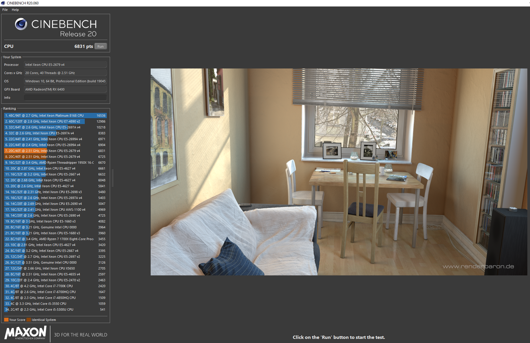Select ranking row 20 Genuine Intel 3964
Viewport: 530px width, 343px height.
(55, 227)
